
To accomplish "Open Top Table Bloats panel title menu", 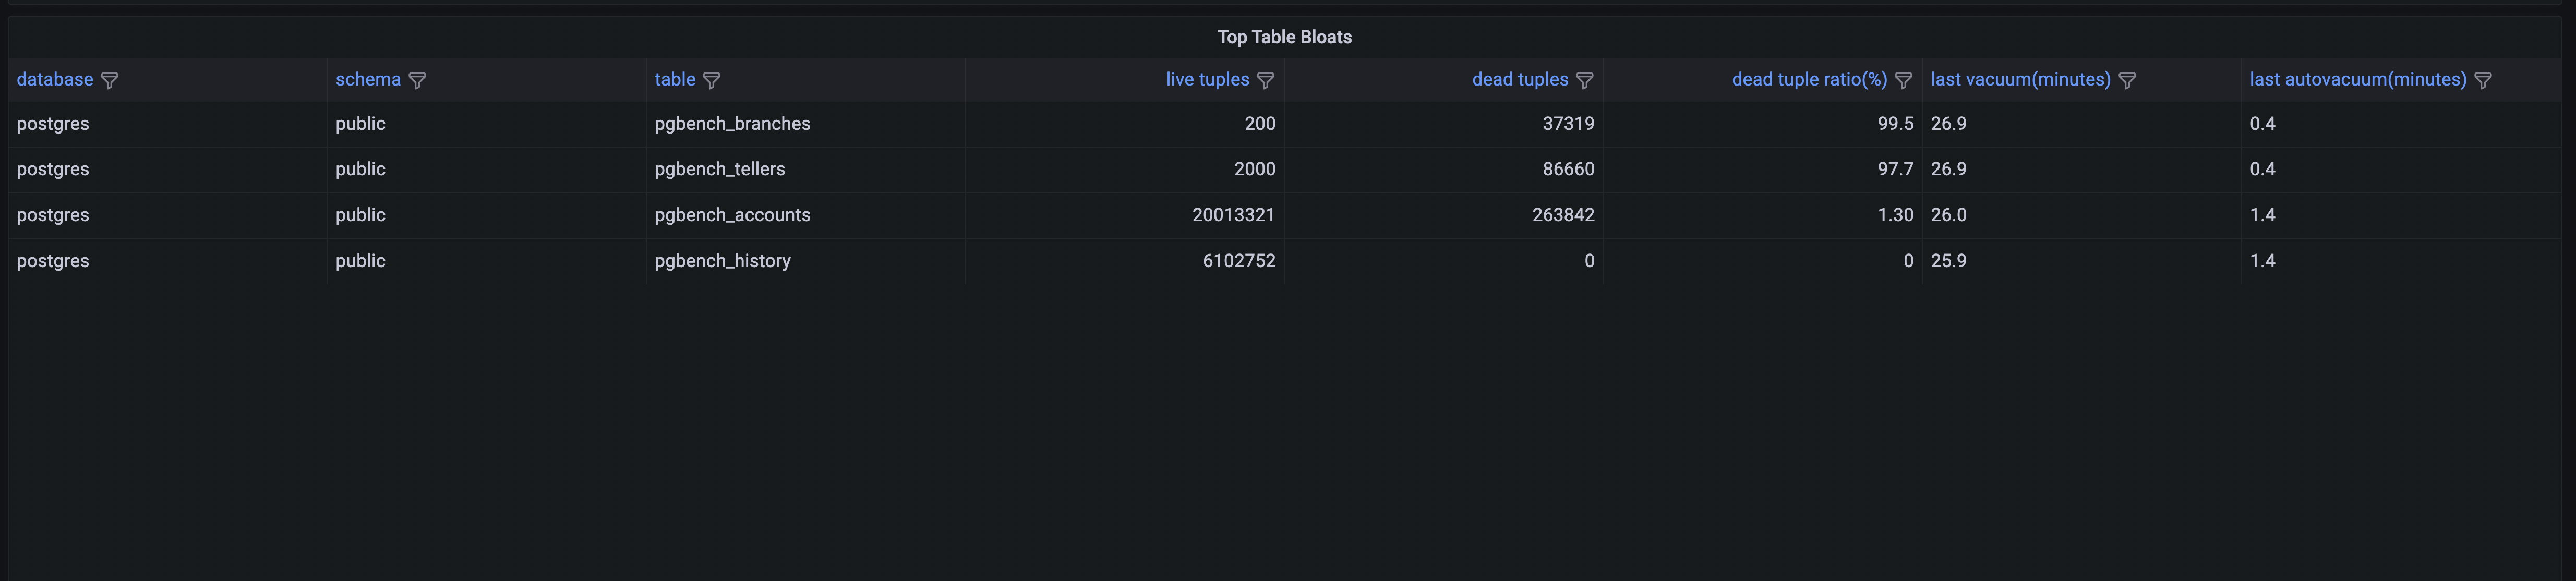I will click(1284, 37).
